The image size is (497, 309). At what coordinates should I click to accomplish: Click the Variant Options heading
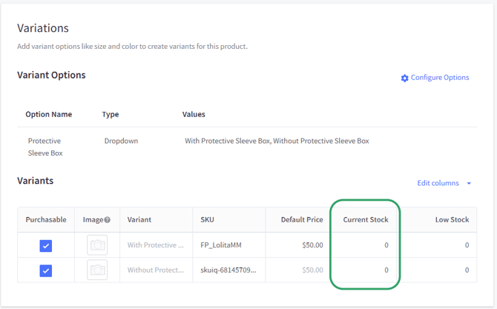[x=51, y=75]
